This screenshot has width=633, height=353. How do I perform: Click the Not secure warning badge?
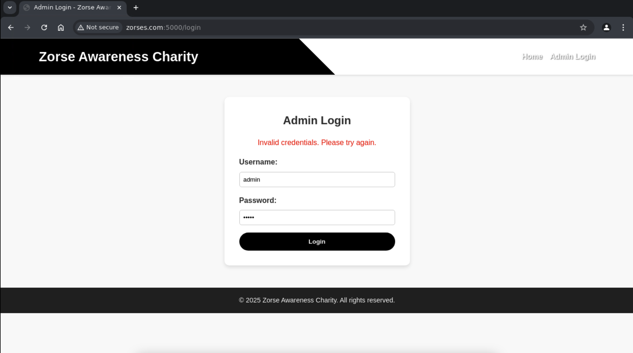click(98, 27)
